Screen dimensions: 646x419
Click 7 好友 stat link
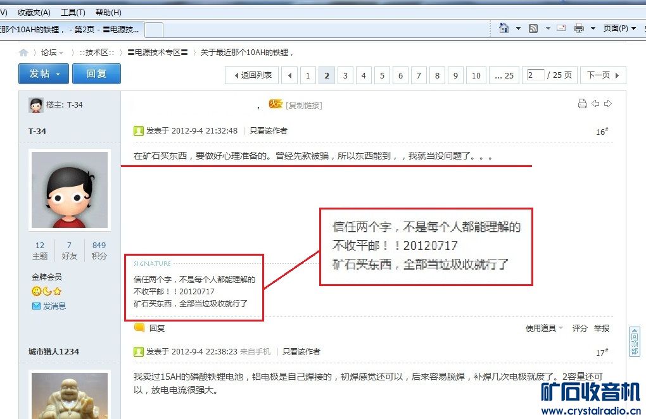pyautogui.click(x=69, y=251)
